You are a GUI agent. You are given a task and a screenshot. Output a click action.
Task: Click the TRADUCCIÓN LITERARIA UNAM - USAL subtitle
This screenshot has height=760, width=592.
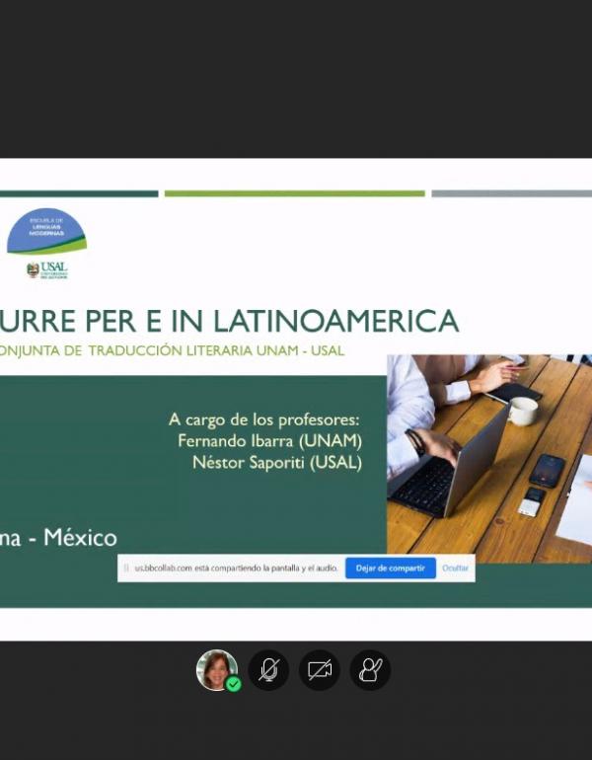(x=216, y=350)
